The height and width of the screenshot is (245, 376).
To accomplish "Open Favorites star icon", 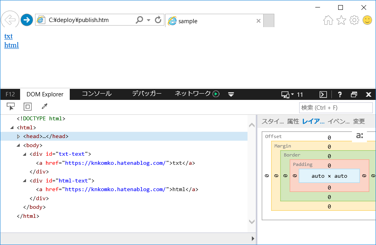I will (x=341, y=20).
